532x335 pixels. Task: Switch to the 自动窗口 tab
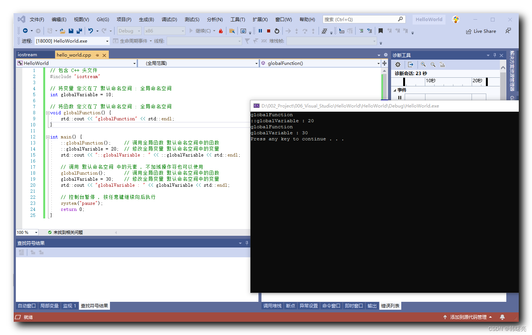(x=27, y=306)
